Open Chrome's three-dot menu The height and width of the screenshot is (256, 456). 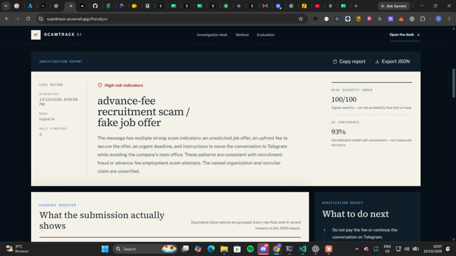click(x=449, y=19)
